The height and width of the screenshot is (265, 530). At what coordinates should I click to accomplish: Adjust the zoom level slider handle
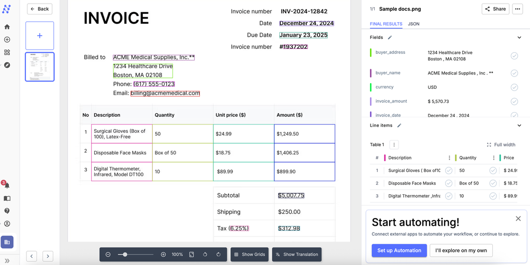pyautogui.click(x=125, y=255)
